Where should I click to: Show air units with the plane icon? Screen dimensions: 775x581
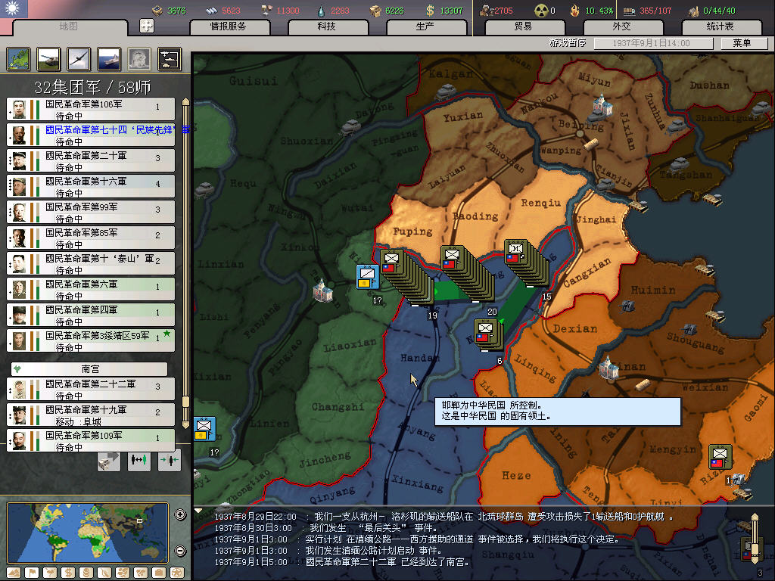pos(78,59)
